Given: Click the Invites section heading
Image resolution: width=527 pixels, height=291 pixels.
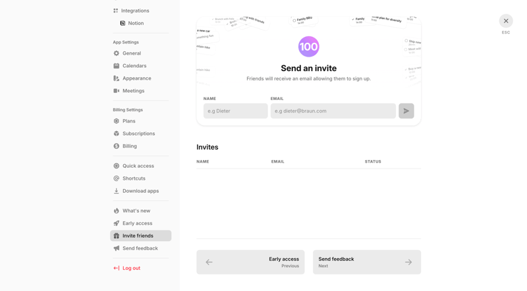Looking at the screenshot, I should 208,147.
